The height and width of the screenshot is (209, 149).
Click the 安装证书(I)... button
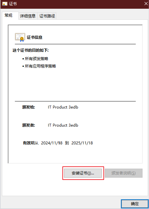(83, 173)
